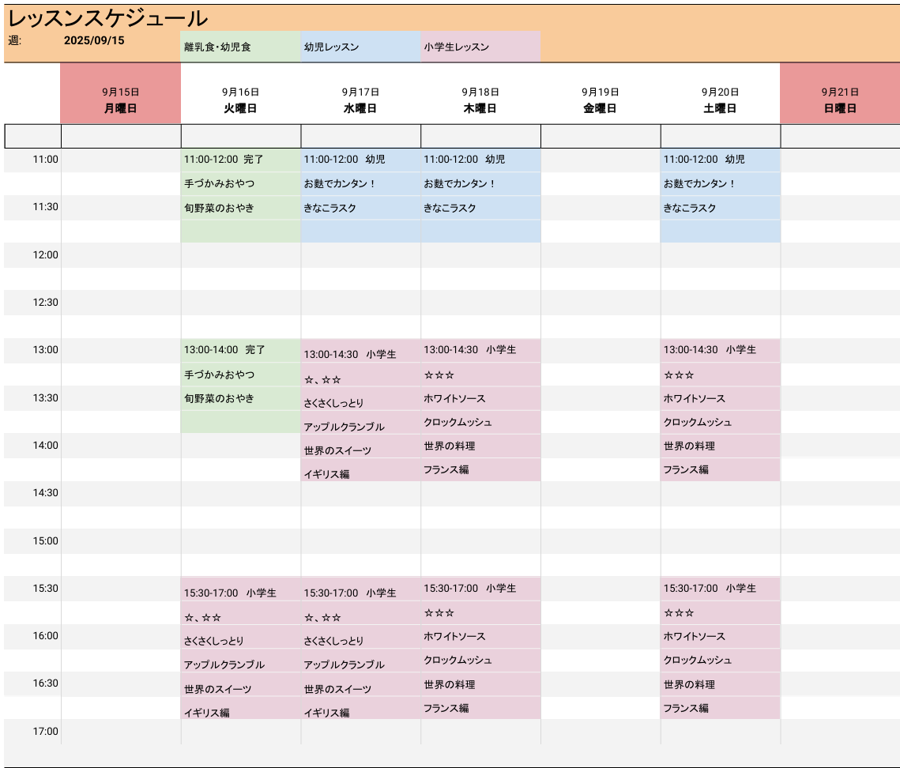Click the 日曜日 day header
This screenshot has width=900, height=768.
tap(840, 108)
